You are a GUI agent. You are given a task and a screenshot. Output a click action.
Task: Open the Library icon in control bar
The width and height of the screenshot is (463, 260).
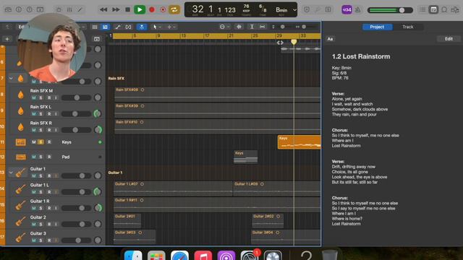pyautogui.click(x=8, y=9)
